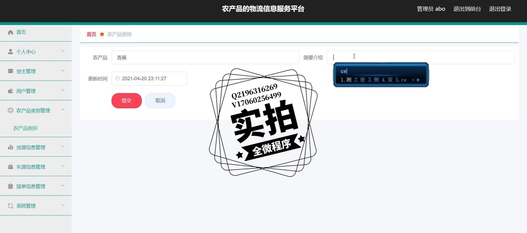Open the 系统管理 menu label
This screenshot has height=233, width=527.
[26, 206]
